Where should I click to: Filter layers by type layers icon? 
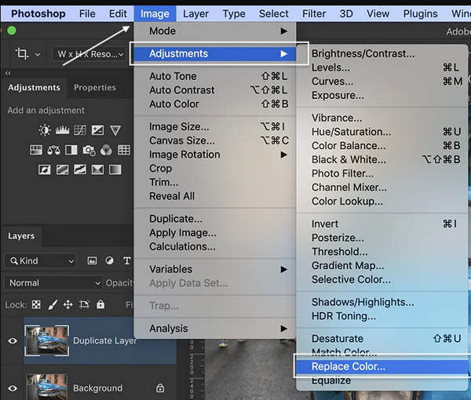[127, 260]
